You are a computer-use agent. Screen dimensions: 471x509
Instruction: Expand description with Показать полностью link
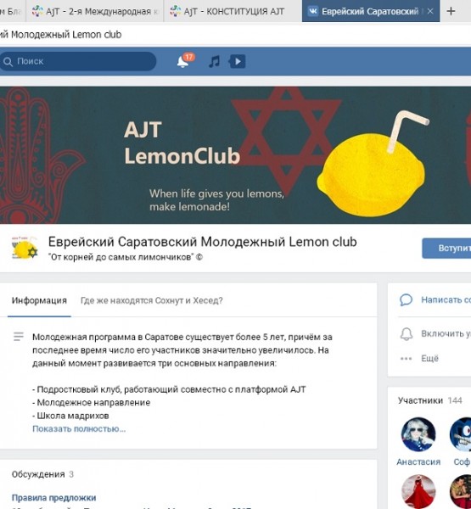(x=79, y=428)
